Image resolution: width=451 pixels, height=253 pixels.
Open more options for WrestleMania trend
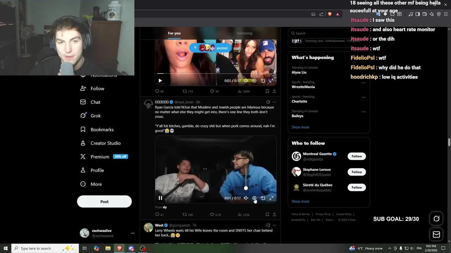coord(364,83)
